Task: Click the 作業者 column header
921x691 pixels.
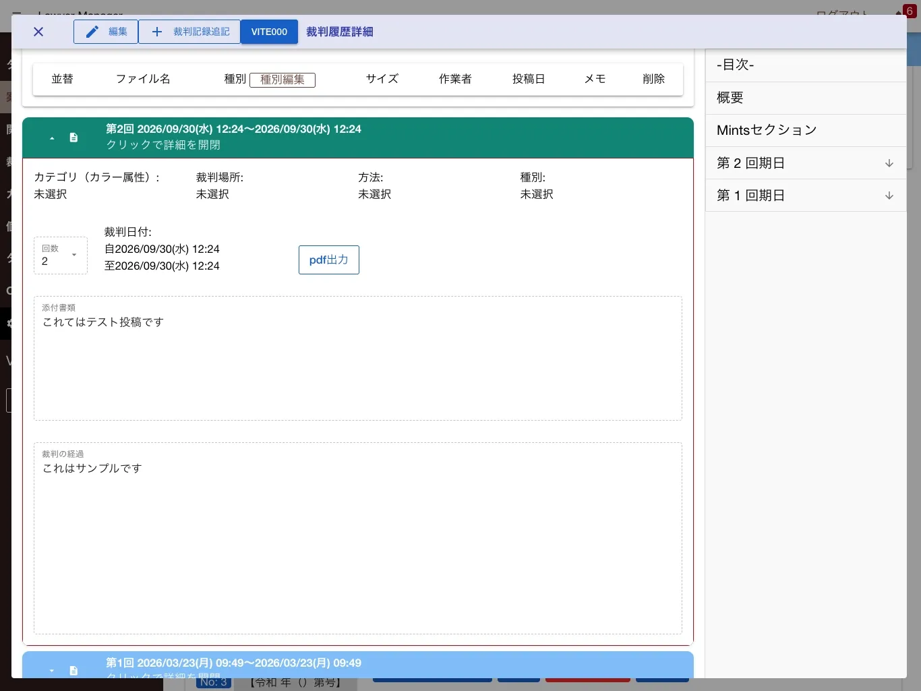Action: [x=455, y=79]
